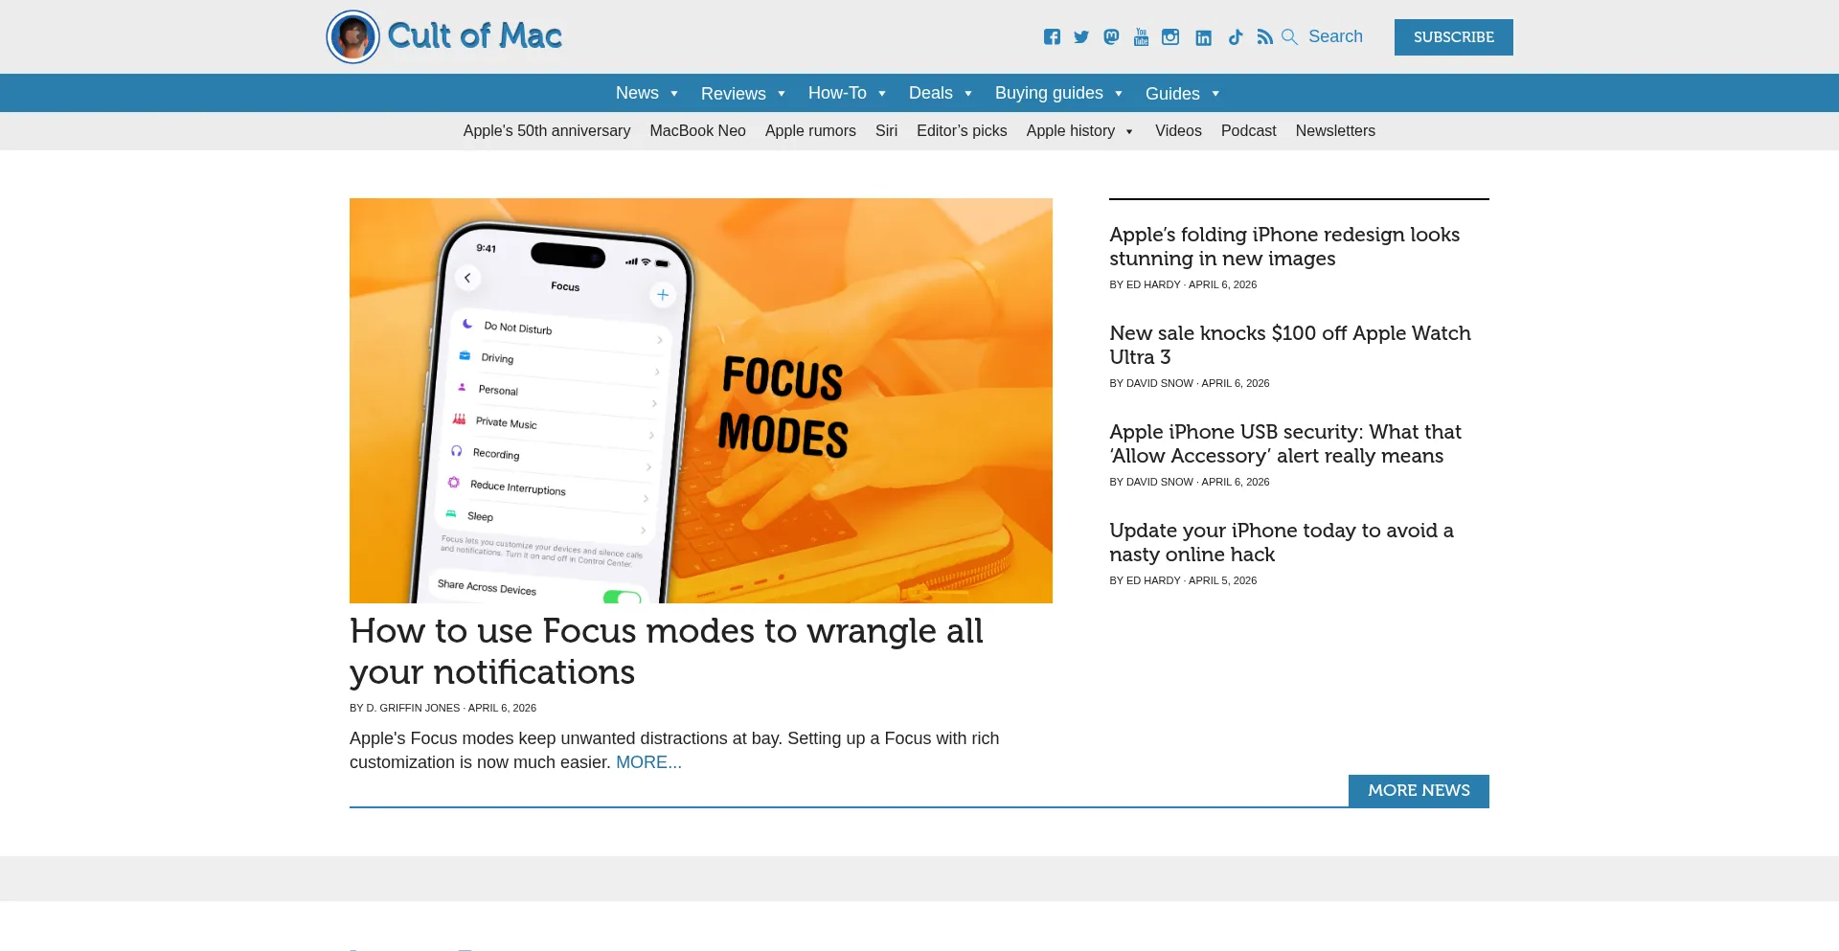Open the Twitter bird icon
Screen dimensions: 1839x951
tap(1081, 37)
